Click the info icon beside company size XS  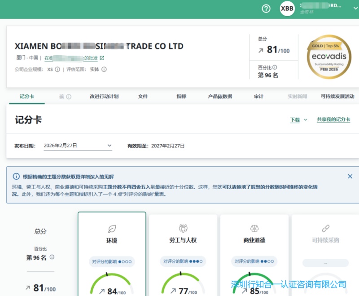point(57,70)
